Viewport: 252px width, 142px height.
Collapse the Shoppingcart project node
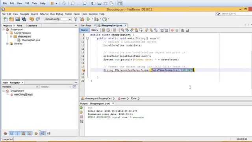(x=4, y=30)
